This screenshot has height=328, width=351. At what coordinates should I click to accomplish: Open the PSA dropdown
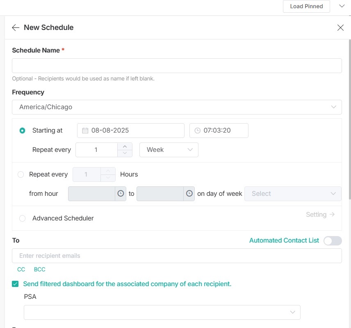coord(162,312)
